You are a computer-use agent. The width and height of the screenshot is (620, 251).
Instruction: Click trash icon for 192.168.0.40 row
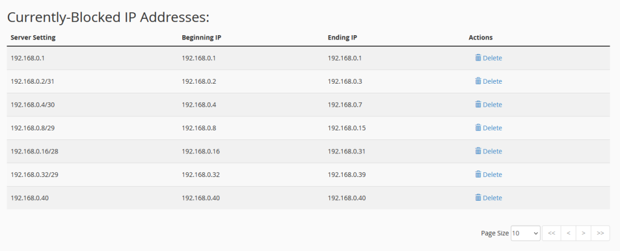[x=478, y=197]
